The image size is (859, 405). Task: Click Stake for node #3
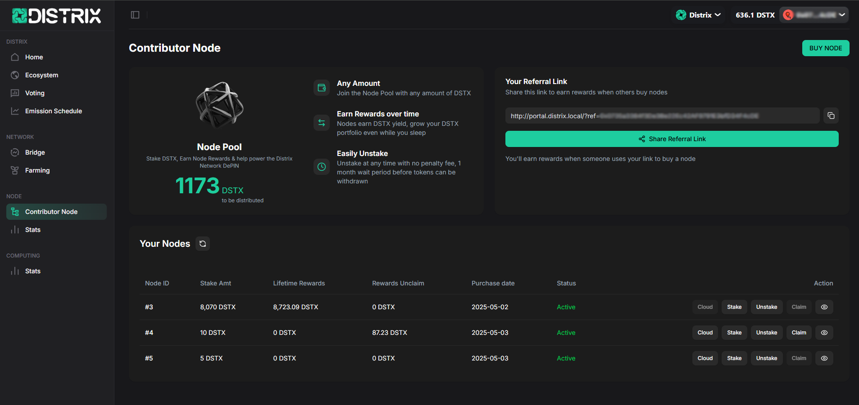tap(734, 307)
